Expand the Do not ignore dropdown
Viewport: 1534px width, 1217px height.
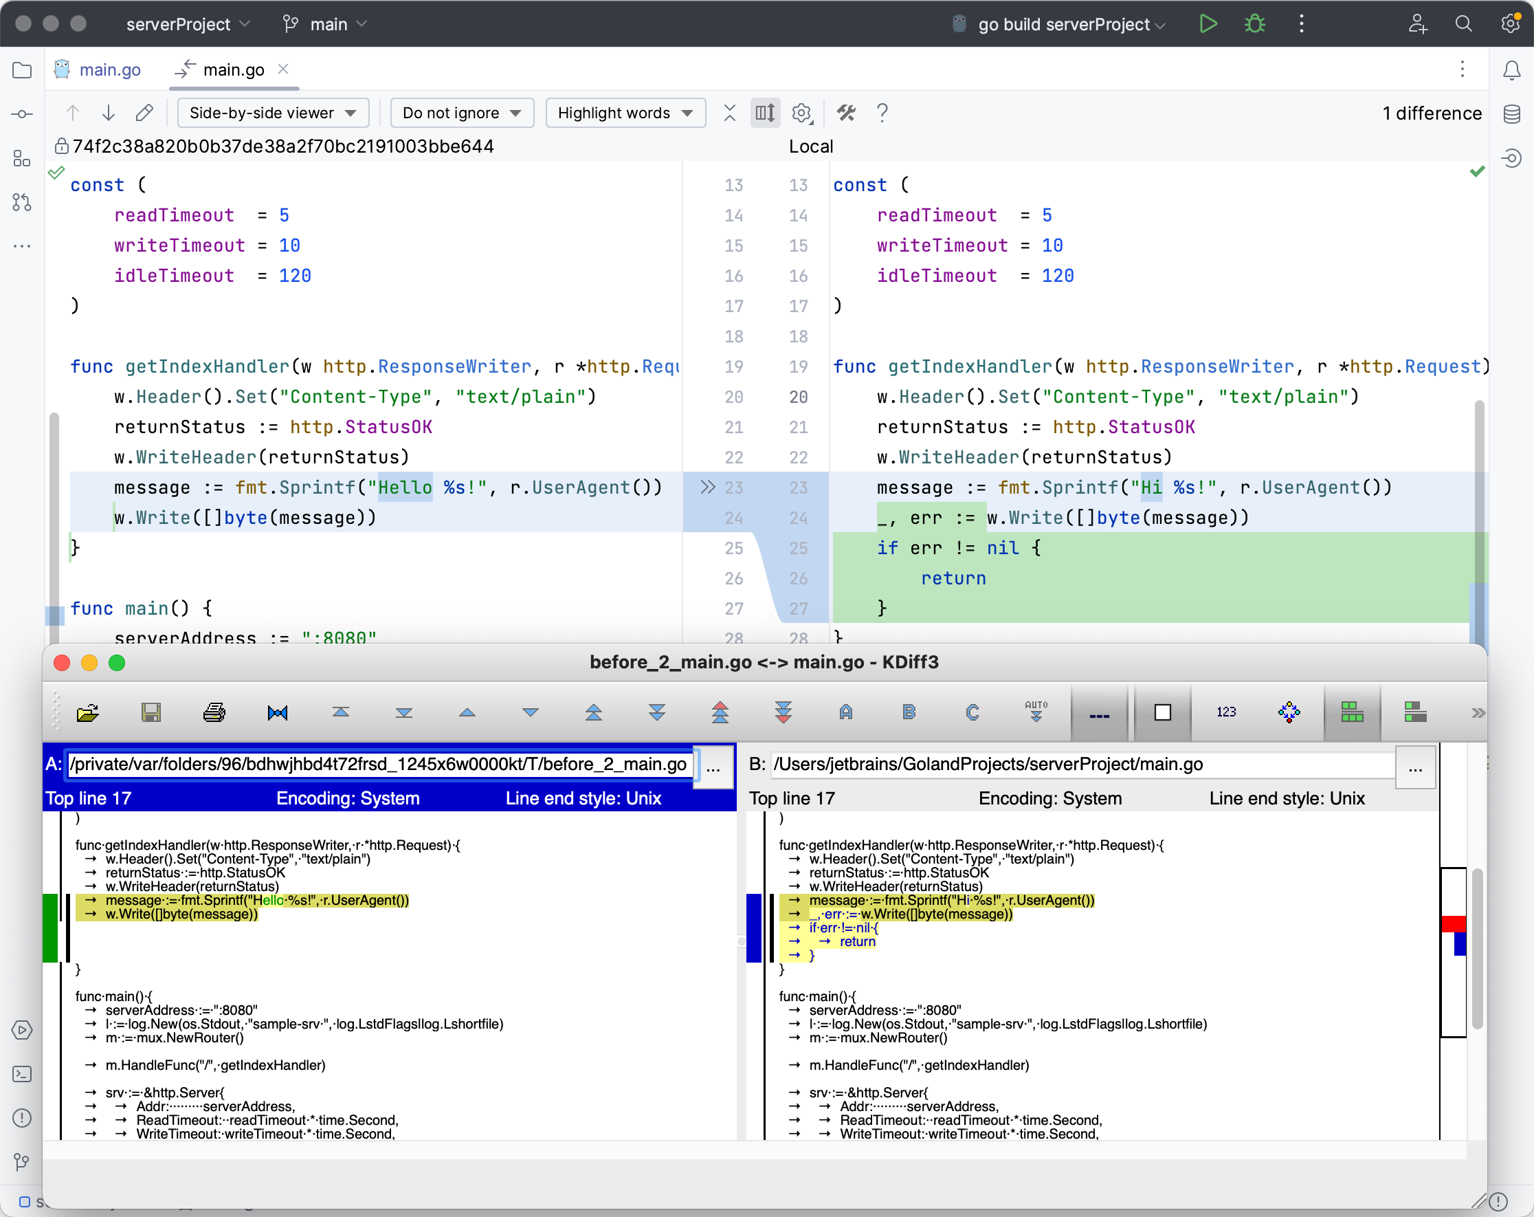[x=462, y=113]
